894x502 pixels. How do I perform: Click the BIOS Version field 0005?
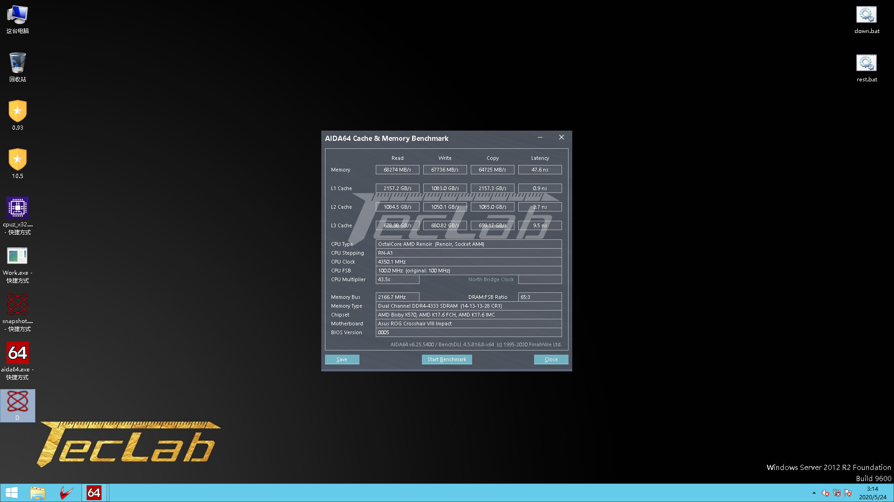coord(468,332)
